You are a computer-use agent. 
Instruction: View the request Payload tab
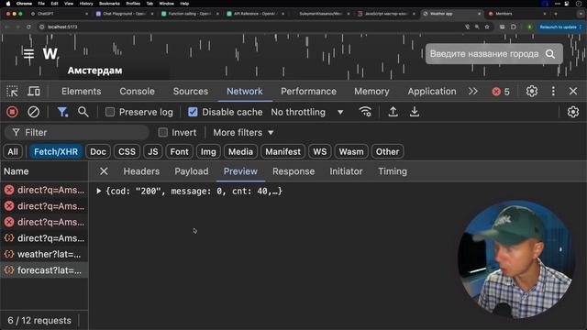[192, 171]
